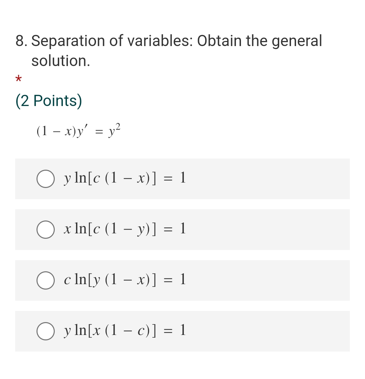Click the formula text x ln[c(1 − y)] = 1
The width and height of the screenshot is (365, 379).
coord(125,229)
